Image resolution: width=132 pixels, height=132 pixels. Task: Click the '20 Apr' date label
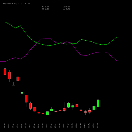point(34,126)
